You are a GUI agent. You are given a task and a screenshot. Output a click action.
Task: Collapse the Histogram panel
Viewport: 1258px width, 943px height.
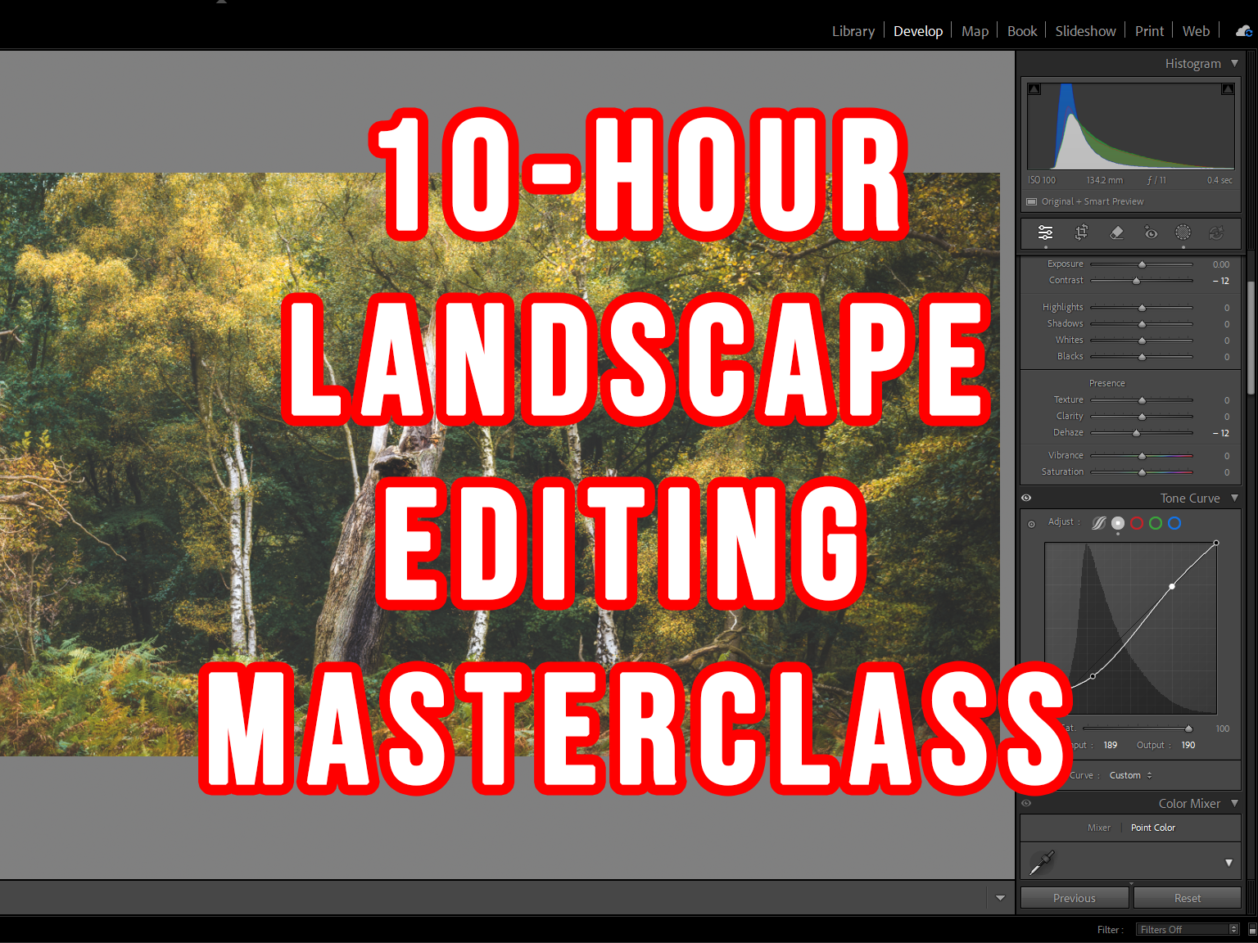click(1233, 63)
